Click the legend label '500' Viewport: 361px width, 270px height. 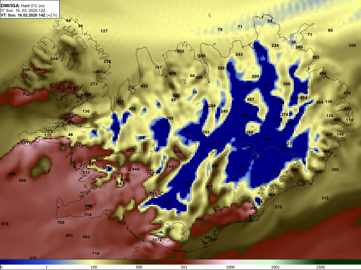139,267
